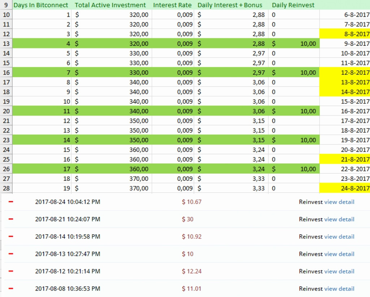
Task: Select day number 14 in row 23
Action: (x=42, y=140)
